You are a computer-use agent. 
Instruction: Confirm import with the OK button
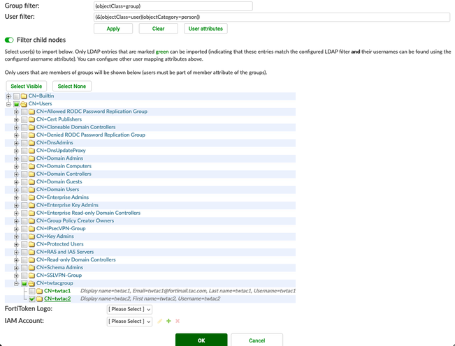(201, 340)
